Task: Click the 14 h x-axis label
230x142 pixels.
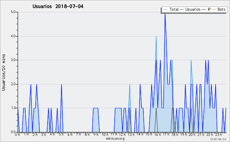Action: point(140,134)
